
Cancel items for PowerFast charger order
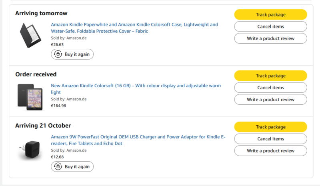[x=270, y=139]
